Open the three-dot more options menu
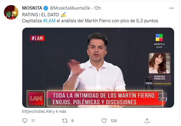 [x=171, y=8]
